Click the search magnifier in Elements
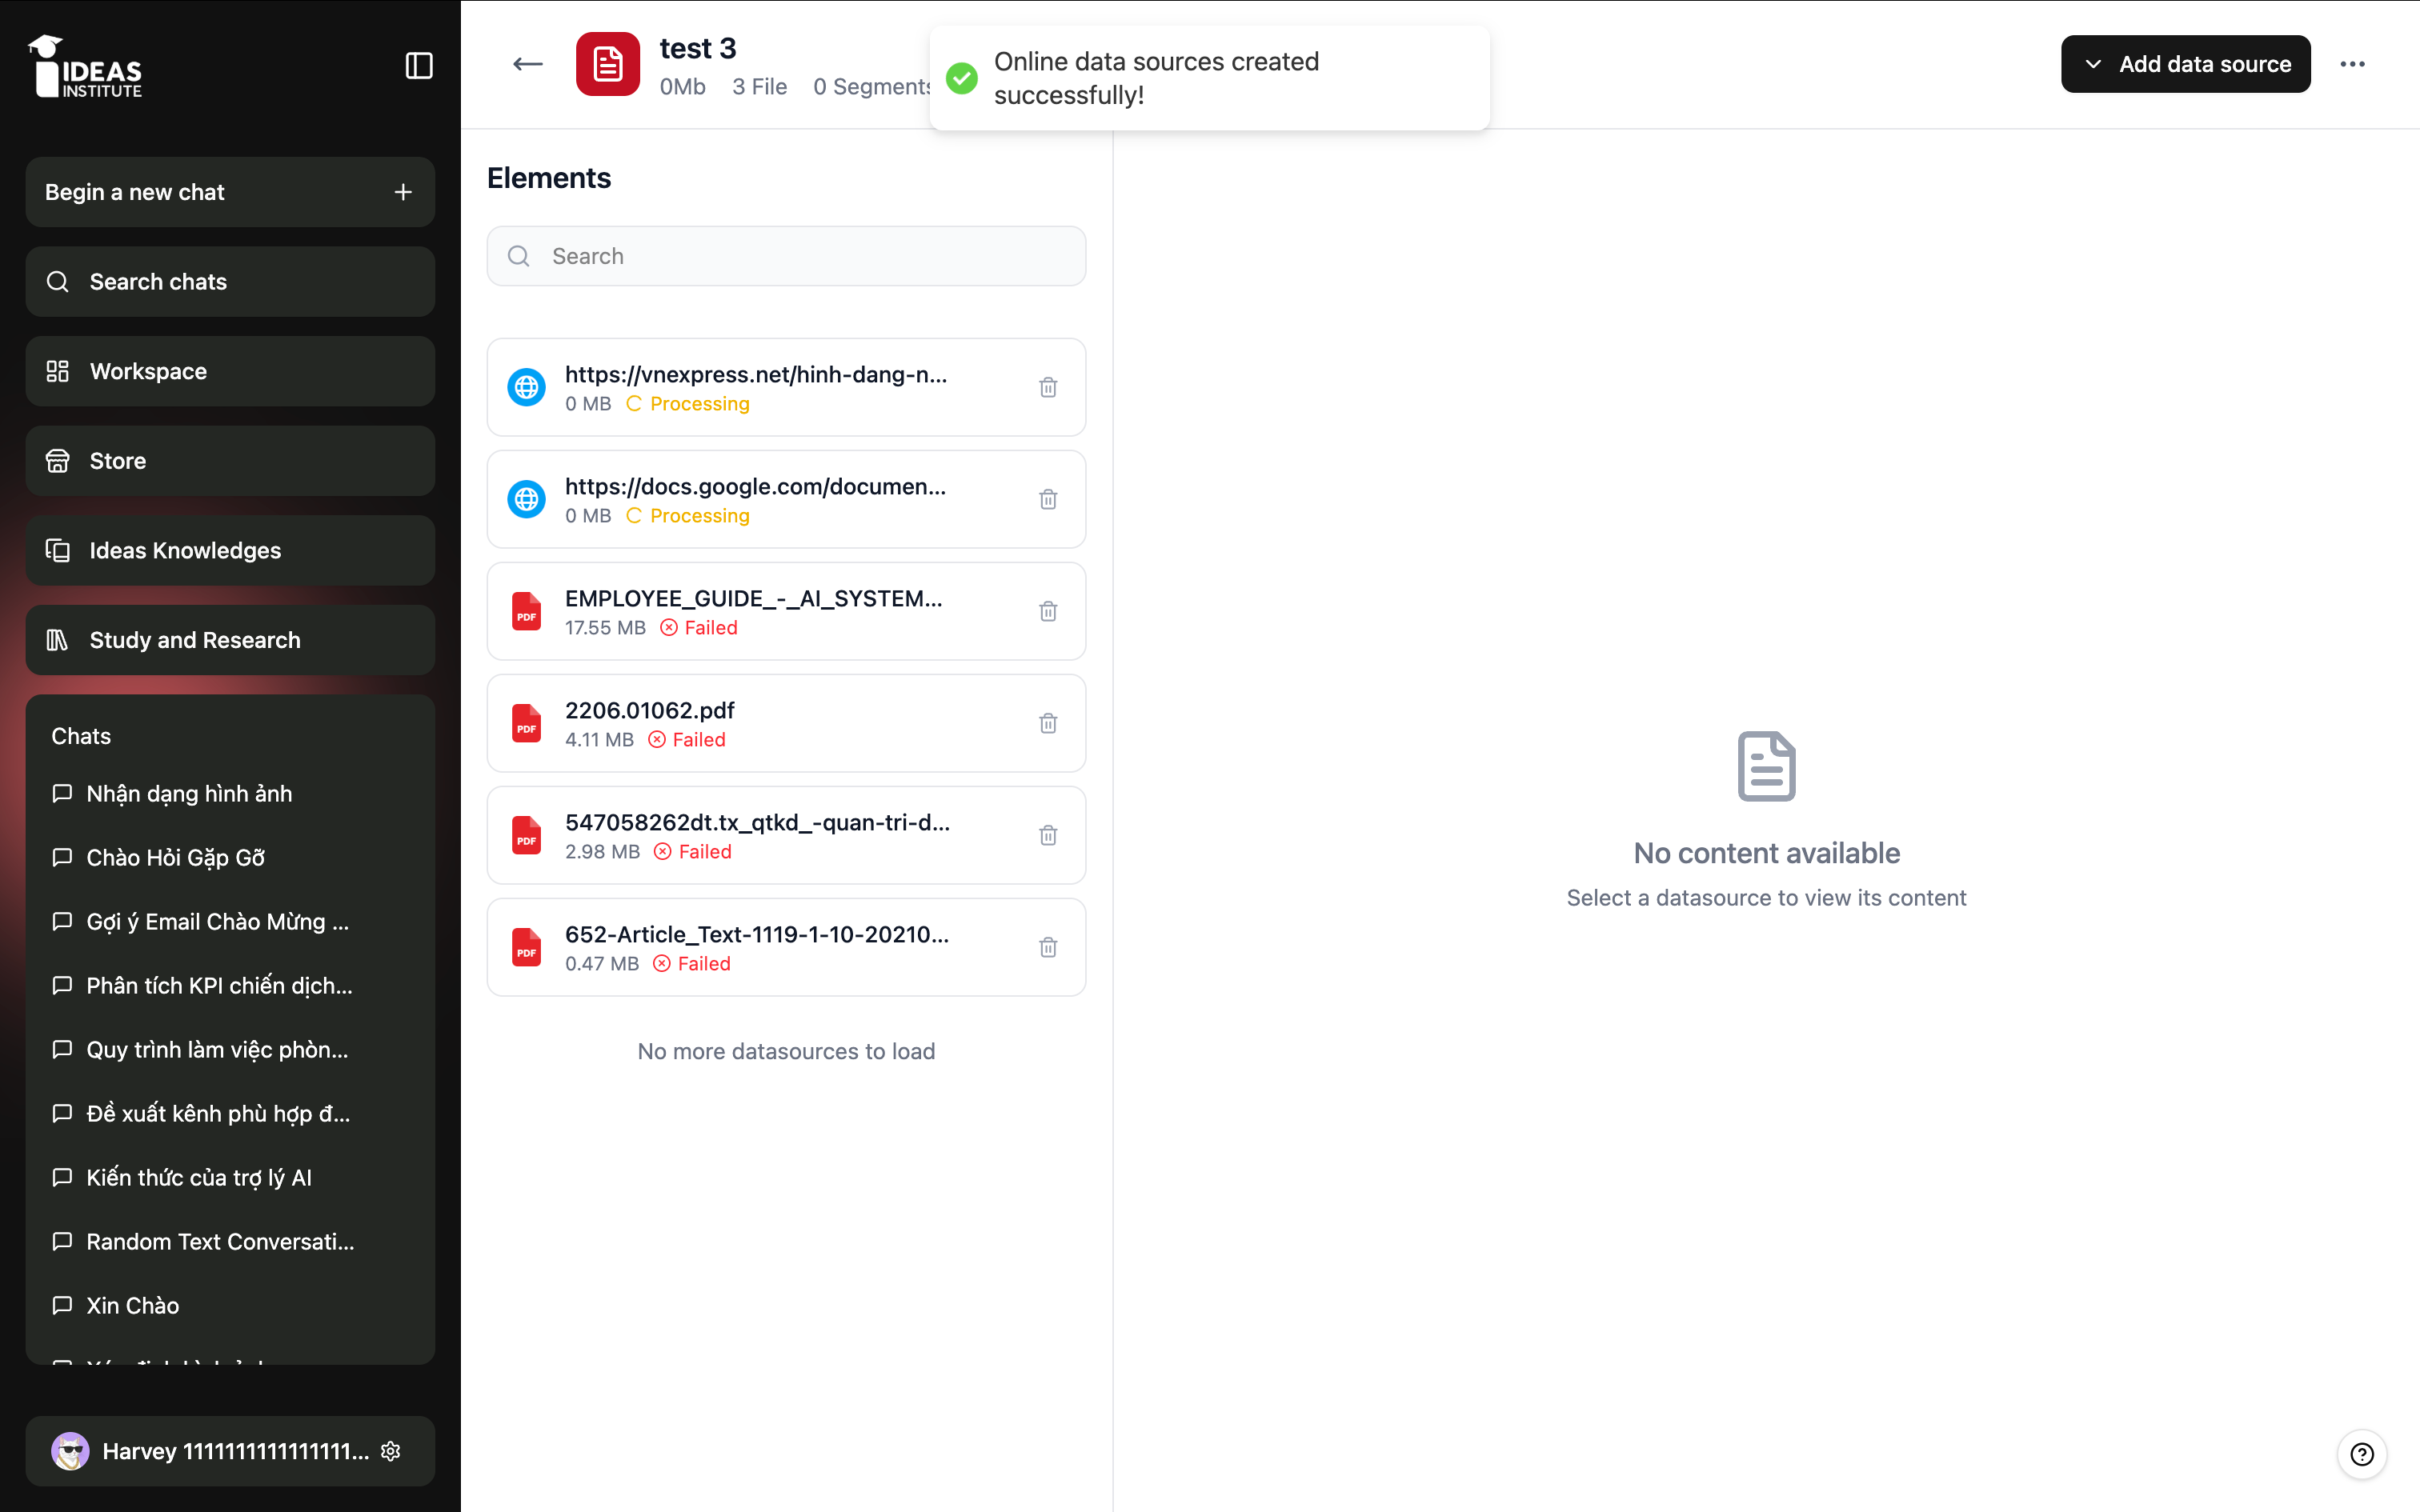The height and width of the screenshot is (1512, 2420). 518,256
